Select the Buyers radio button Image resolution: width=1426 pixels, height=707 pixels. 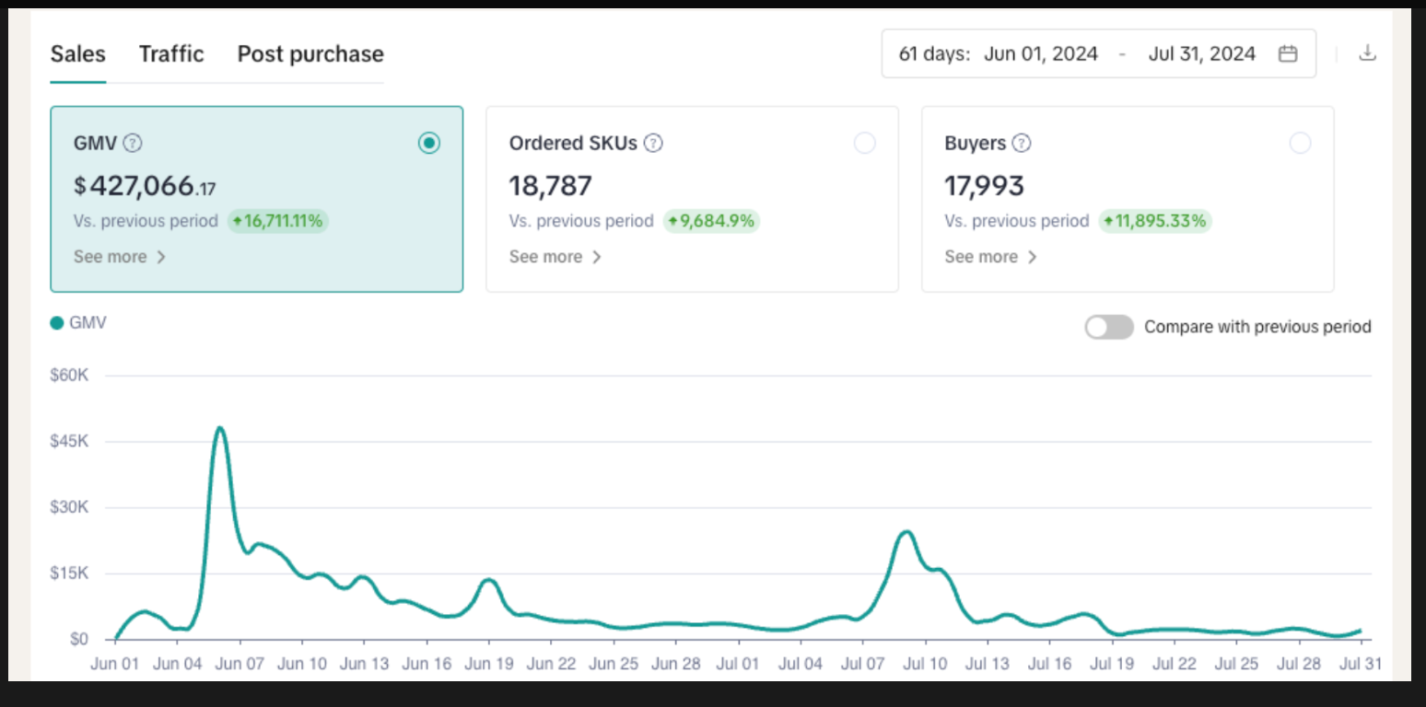(1301, 143)
